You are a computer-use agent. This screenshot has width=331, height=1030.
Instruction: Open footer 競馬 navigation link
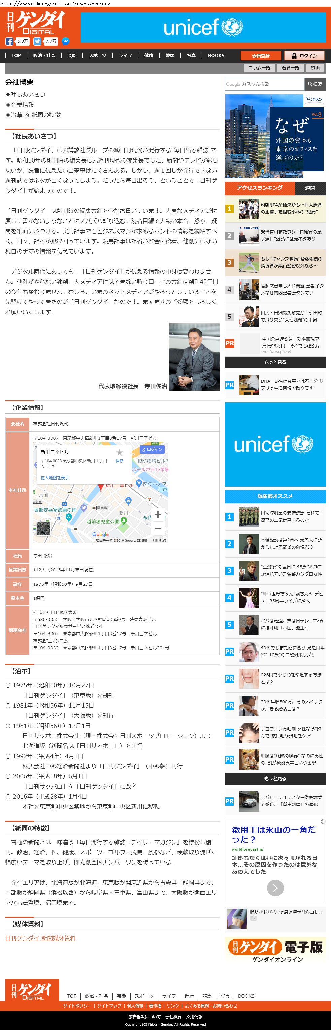(x=207, y=996)
